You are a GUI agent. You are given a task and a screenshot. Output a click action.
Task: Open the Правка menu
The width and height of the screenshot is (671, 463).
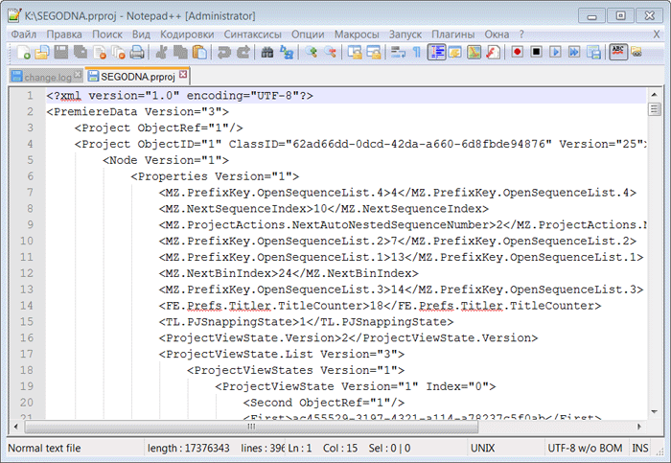coord(64,35)
